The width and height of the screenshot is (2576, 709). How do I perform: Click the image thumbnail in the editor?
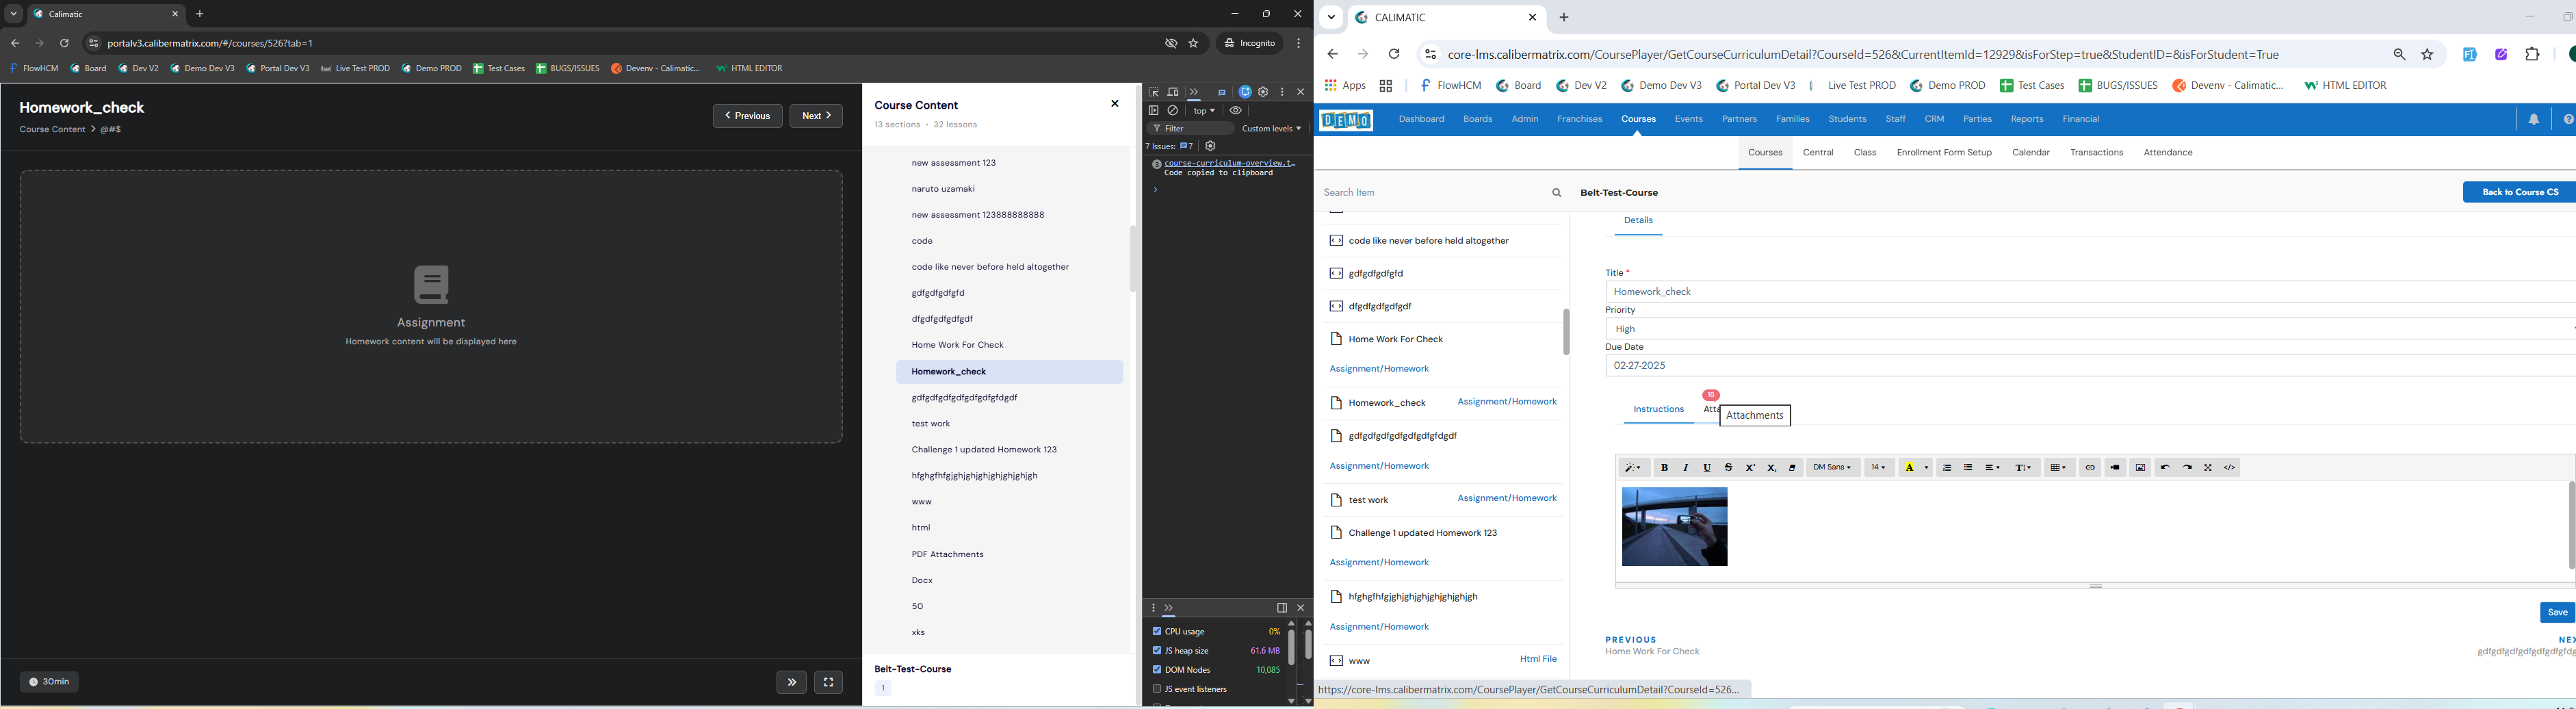pos(1674,527)
